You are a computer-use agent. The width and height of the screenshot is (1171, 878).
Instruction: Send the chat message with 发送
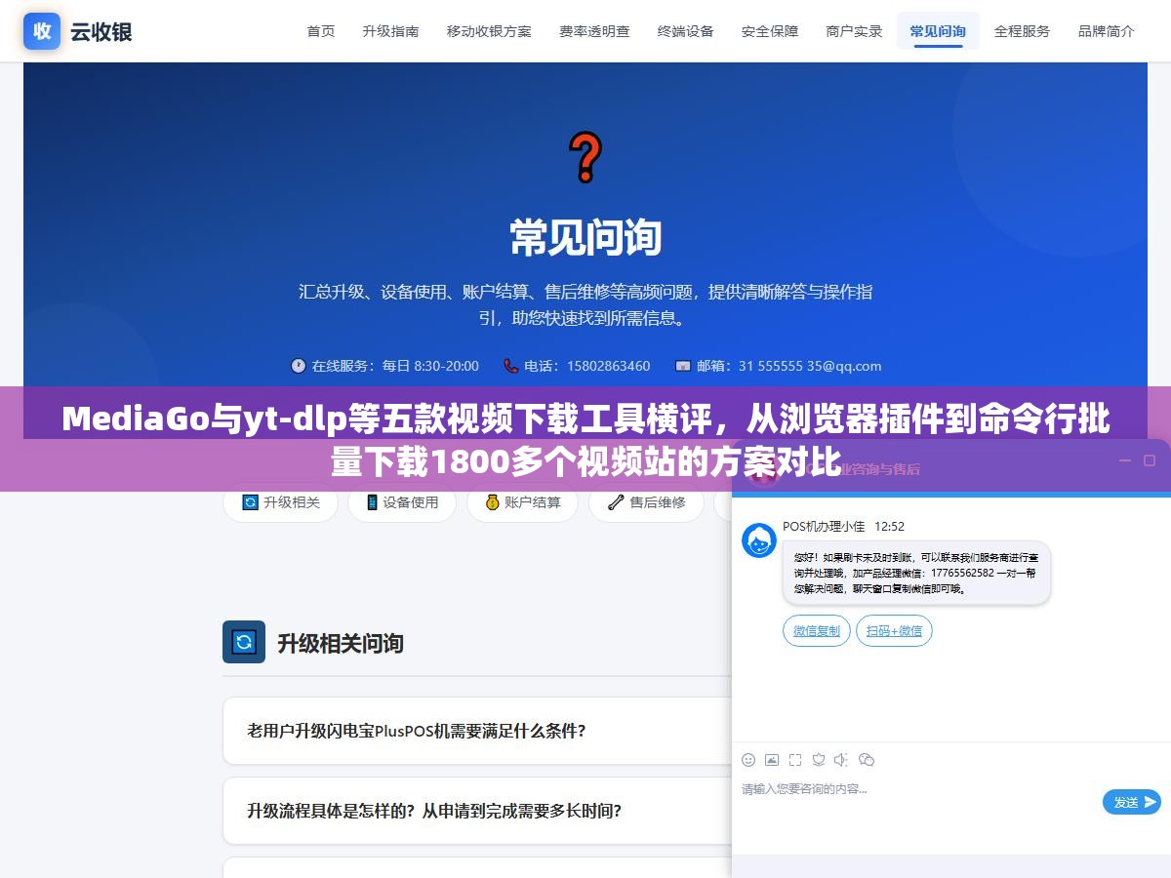1132,802
